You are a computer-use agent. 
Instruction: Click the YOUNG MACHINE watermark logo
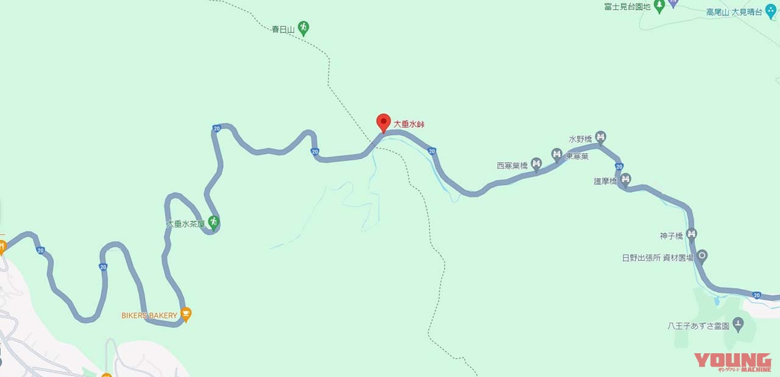pyautogui.click(x=732, y=362)
